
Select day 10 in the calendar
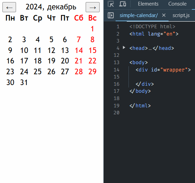click(24, 50)
